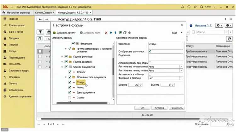
Task: Enable the Сумма element checkbox
Action: tap(70, 98)
